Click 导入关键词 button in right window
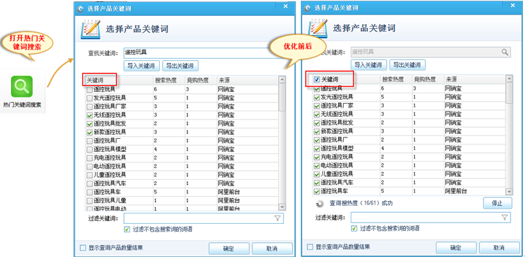The height and width of the screenshot is (257, 525). (x=369, y=65)
